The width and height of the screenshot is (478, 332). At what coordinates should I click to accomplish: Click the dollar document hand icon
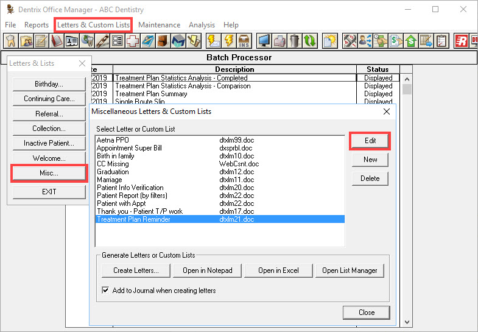(x=396, y=41)
